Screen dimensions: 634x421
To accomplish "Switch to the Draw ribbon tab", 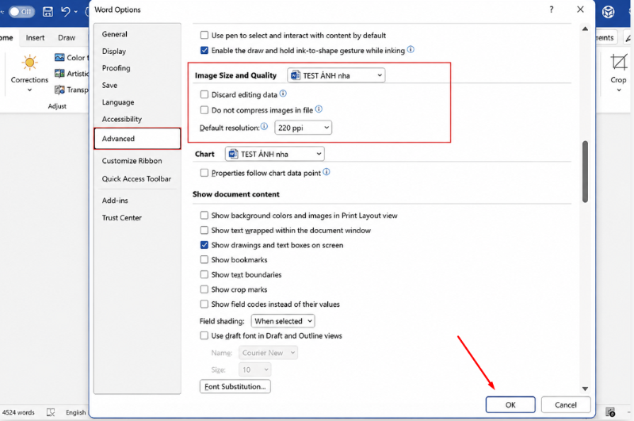I will click(67, 37).
